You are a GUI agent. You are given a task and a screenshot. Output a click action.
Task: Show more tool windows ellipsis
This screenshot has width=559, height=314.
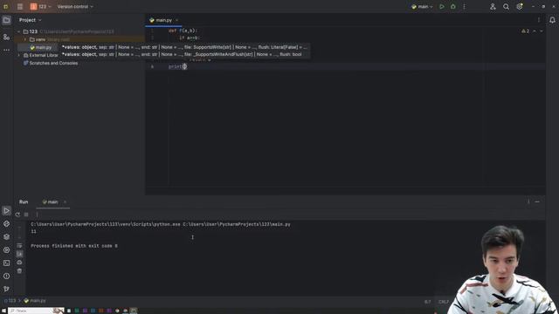pos(6,50)
